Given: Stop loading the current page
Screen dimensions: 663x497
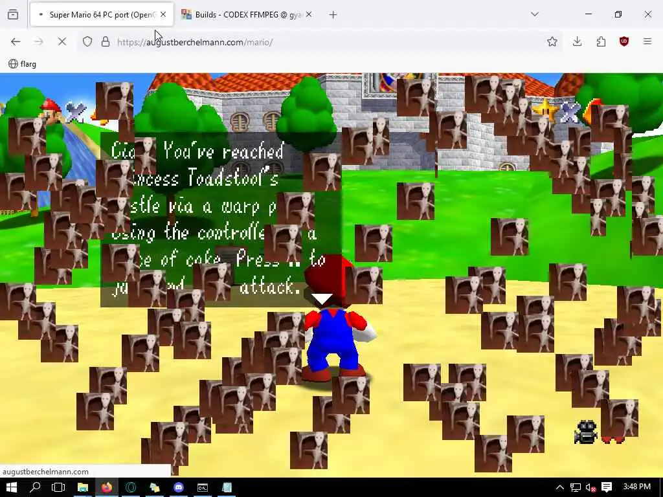Looking at the screenshot, I should point(62,41).
